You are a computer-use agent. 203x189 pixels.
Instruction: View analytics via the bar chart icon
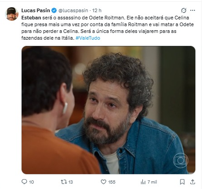[x=143, y=182]
